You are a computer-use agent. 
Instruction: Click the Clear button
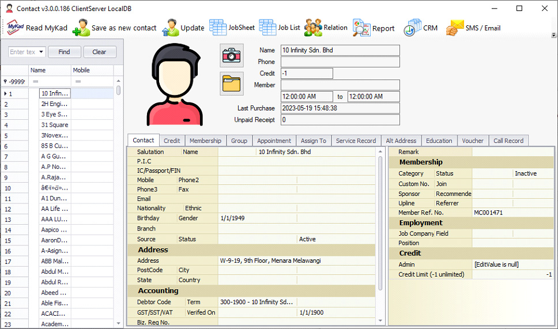(99, 52)
